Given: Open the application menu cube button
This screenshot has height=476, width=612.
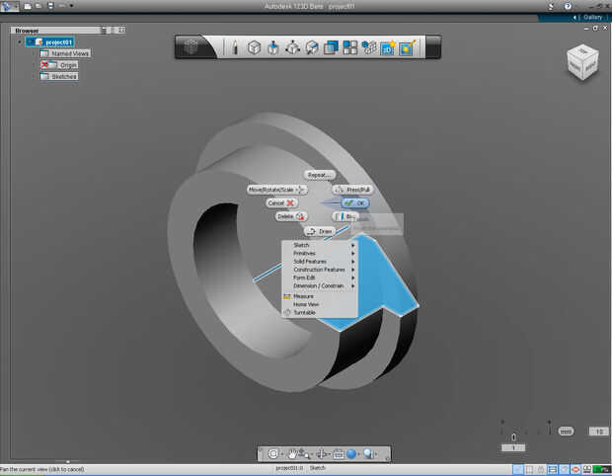Looking at the screenshot, I should click(191, 47).
